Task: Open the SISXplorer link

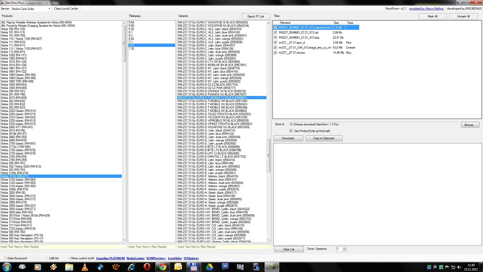Action: click(x=191, y=258)
